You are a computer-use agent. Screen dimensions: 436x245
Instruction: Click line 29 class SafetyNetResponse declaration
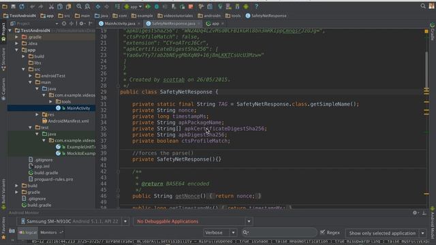169,92
